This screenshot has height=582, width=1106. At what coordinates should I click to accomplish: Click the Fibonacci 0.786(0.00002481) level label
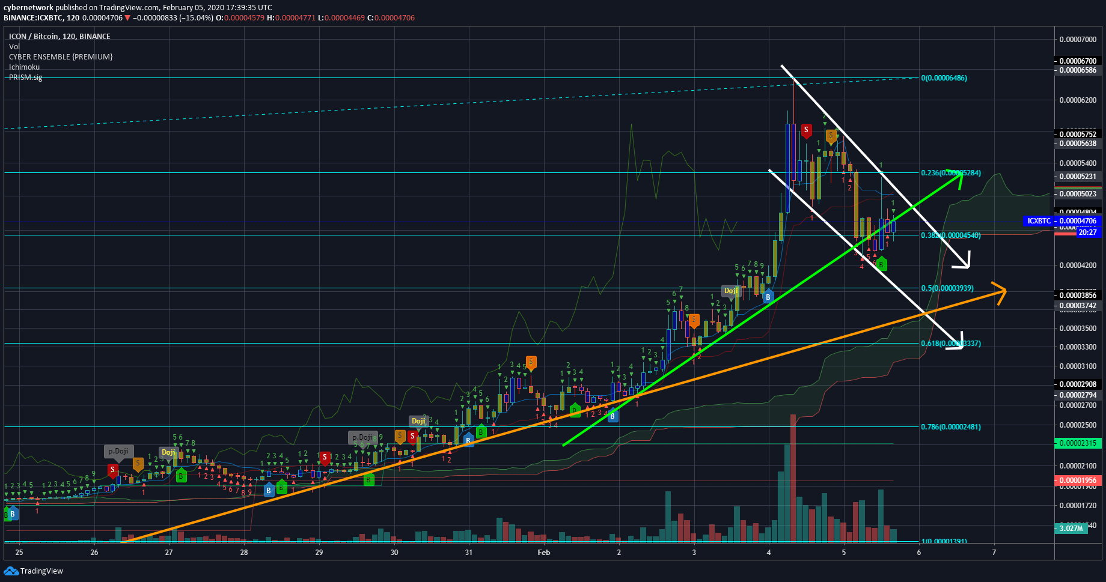[951, 427]
